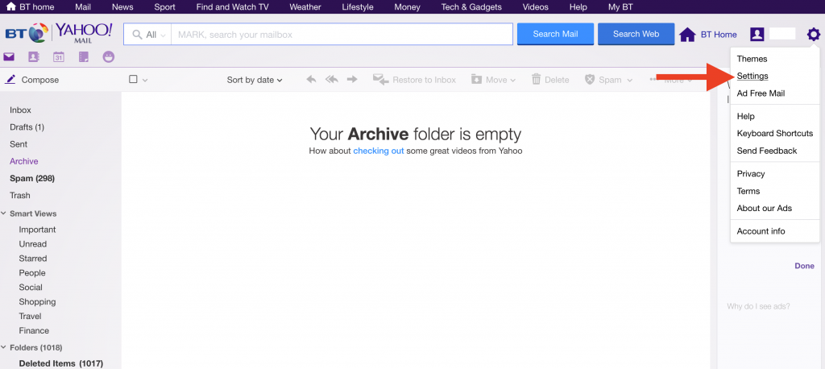This screenshot has height=369, width=825.
Task: Open the Notepad icon
Action: [84, 57]
